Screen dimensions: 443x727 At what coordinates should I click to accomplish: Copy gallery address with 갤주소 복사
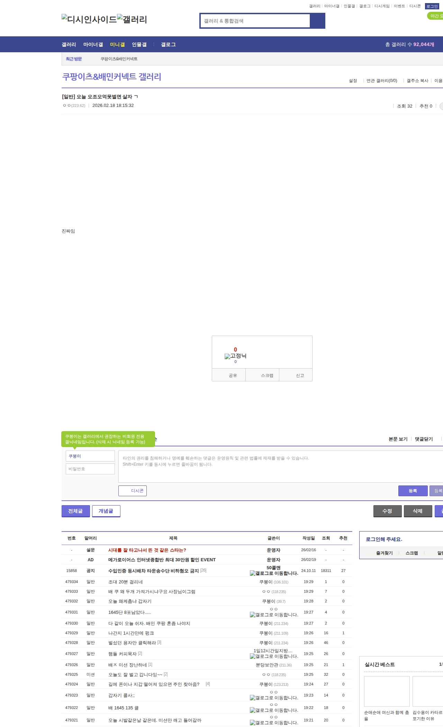click(417, 81)
